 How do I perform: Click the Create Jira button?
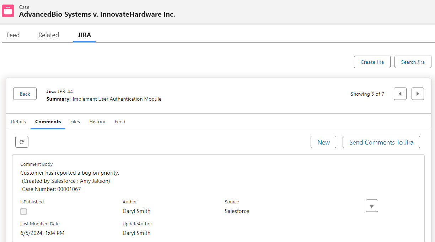(x=372, y=62)
